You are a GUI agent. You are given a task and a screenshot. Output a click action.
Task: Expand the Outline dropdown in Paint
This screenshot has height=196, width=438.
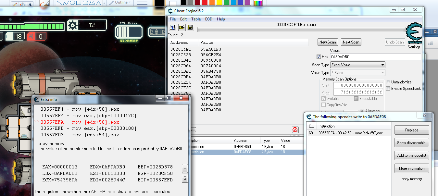tap(119, 3)
